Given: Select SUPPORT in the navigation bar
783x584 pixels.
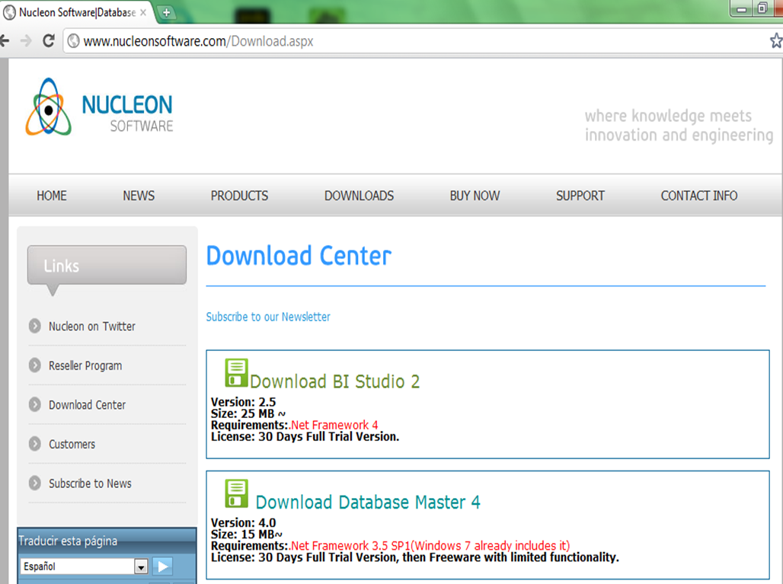Looking at the screenshot, I should (x=580, y=196).
